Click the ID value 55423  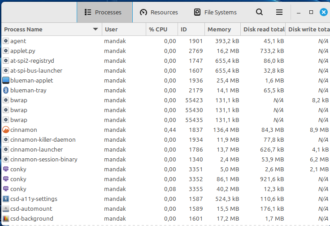[x=194, y=100]
